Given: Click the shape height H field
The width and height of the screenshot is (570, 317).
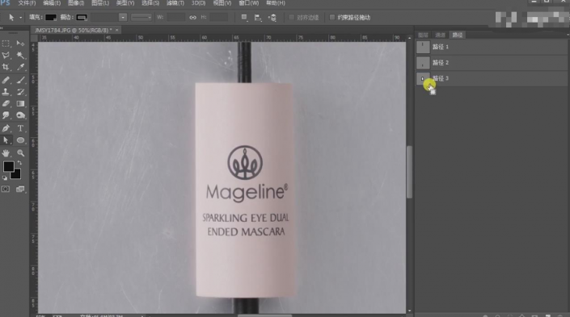Looking at the screenshot, I should point(219,18).
